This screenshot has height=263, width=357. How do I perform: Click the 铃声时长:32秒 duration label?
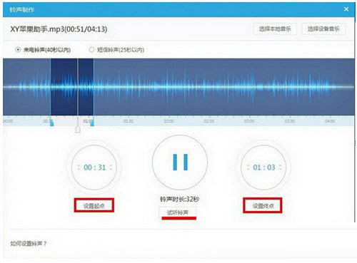tap(179, 199)
